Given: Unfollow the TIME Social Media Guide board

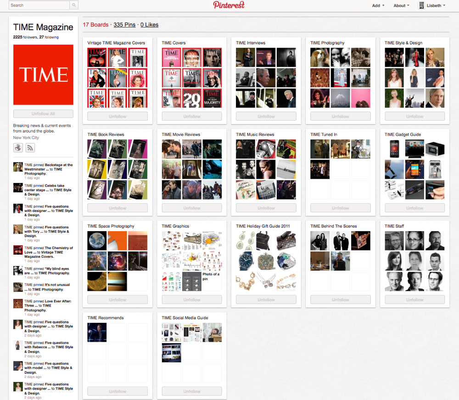Looking at the screenshot, I should click(192, 391).
